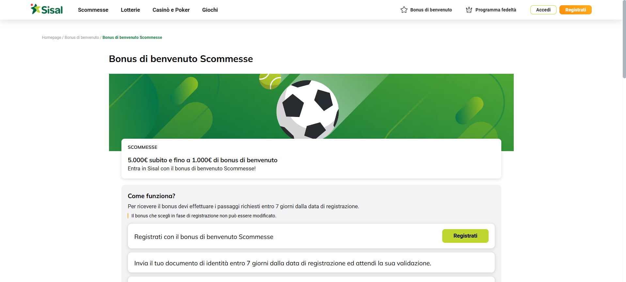Open the soccer ball banner image
Screen dimensions: 626x282
coord(307,108)
